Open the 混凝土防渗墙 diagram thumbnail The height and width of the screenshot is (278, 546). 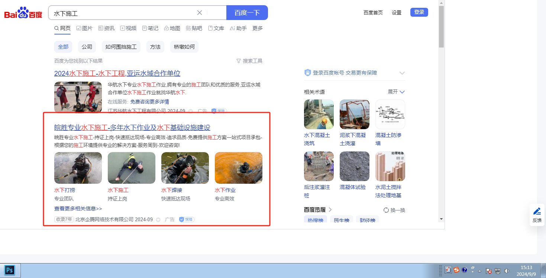390,114
